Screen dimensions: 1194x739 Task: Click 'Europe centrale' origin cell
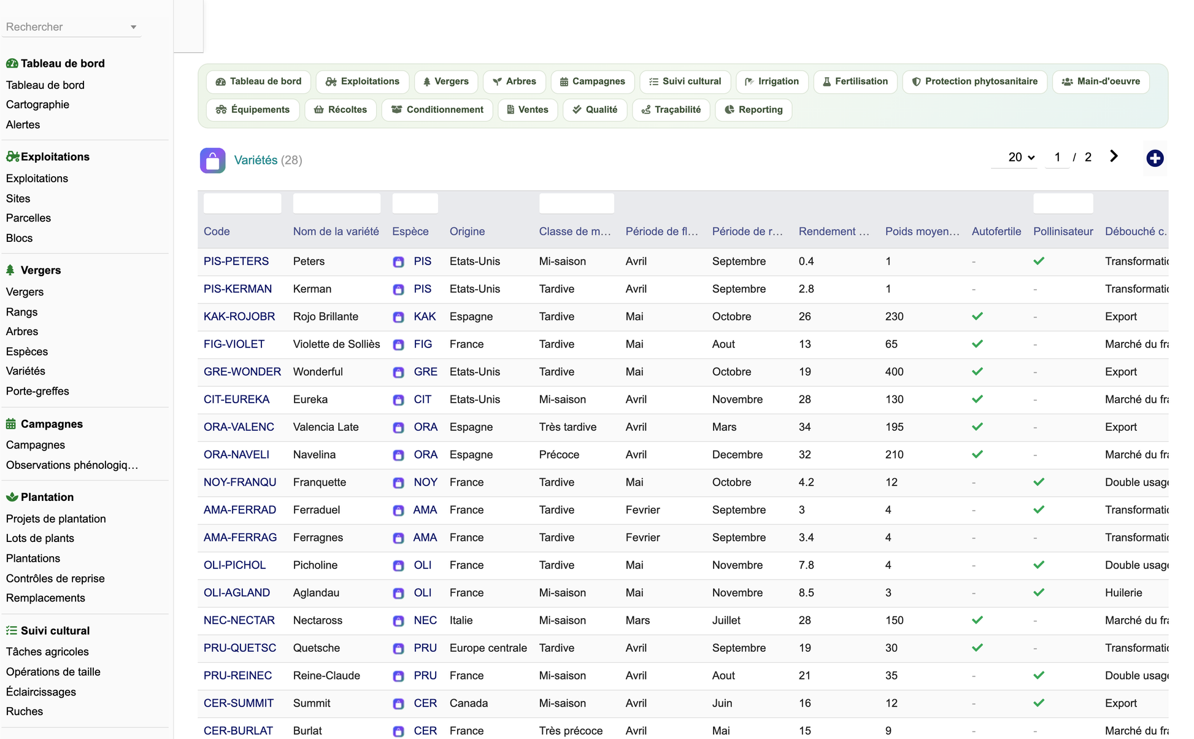coord(488,648)
